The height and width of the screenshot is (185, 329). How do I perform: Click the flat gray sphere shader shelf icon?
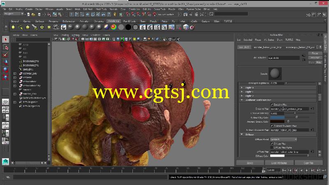pyautogui.click(x=121, y=27)
